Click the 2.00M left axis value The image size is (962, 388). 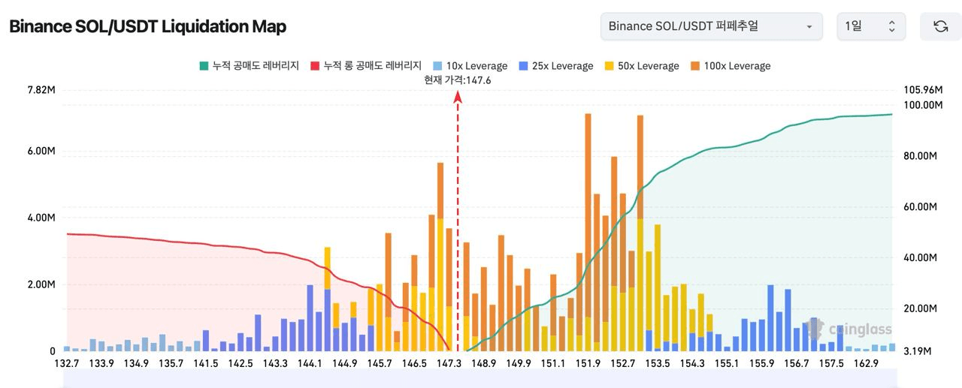tap(41, 284)
